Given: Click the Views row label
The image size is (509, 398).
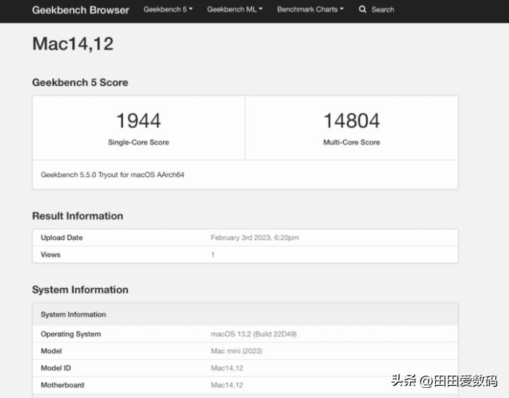Looking at the screenshot, I should [51, 254].
